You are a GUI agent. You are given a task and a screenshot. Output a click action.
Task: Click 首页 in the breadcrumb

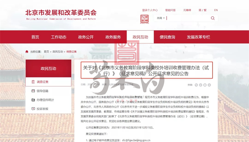(x=46, y=52)
